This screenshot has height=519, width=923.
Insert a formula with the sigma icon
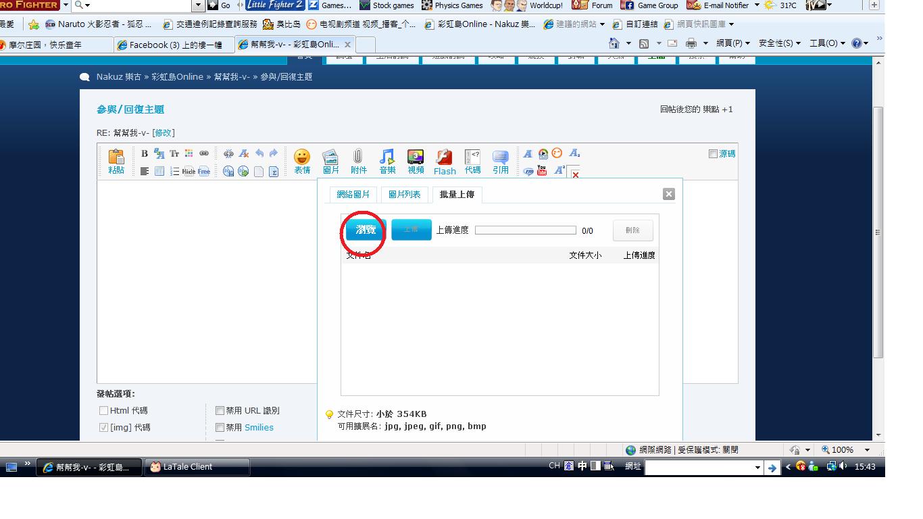pos(274,172)
